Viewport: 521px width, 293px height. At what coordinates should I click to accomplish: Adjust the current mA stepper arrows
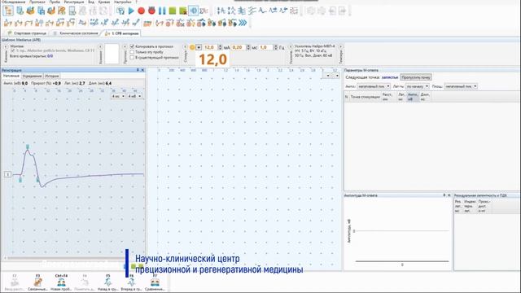click(x=220, y=47)
